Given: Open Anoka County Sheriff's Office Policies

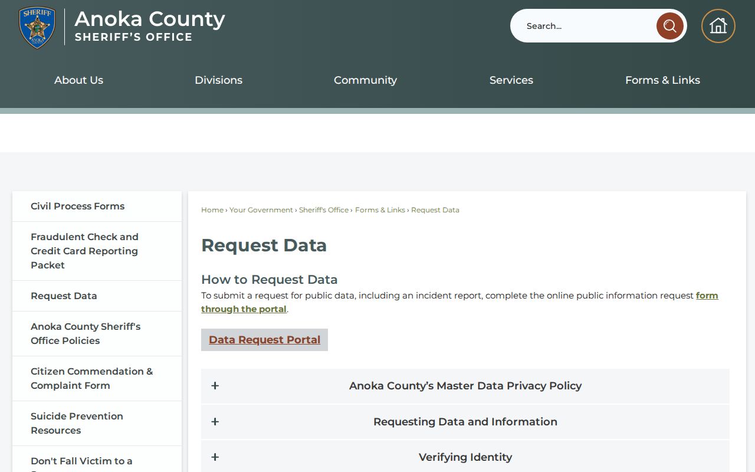Looking at the screenshot, I should pos(97,334).
